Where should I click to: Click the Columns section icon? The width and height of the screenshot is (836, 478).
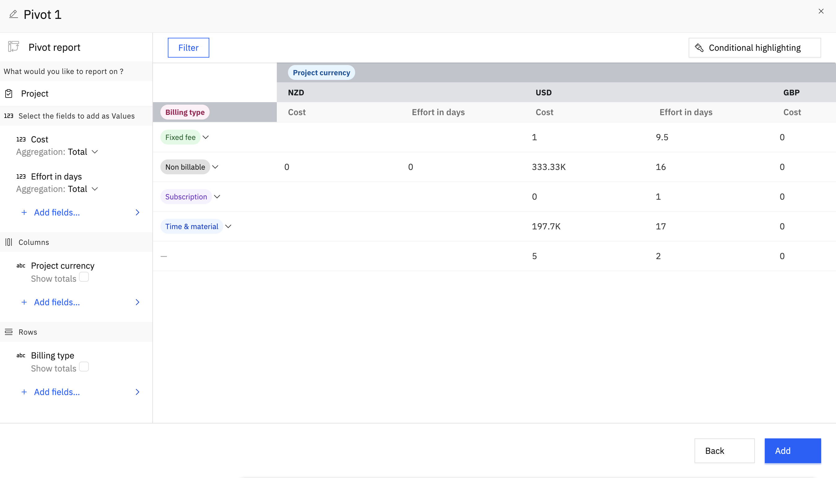(9, 242)
